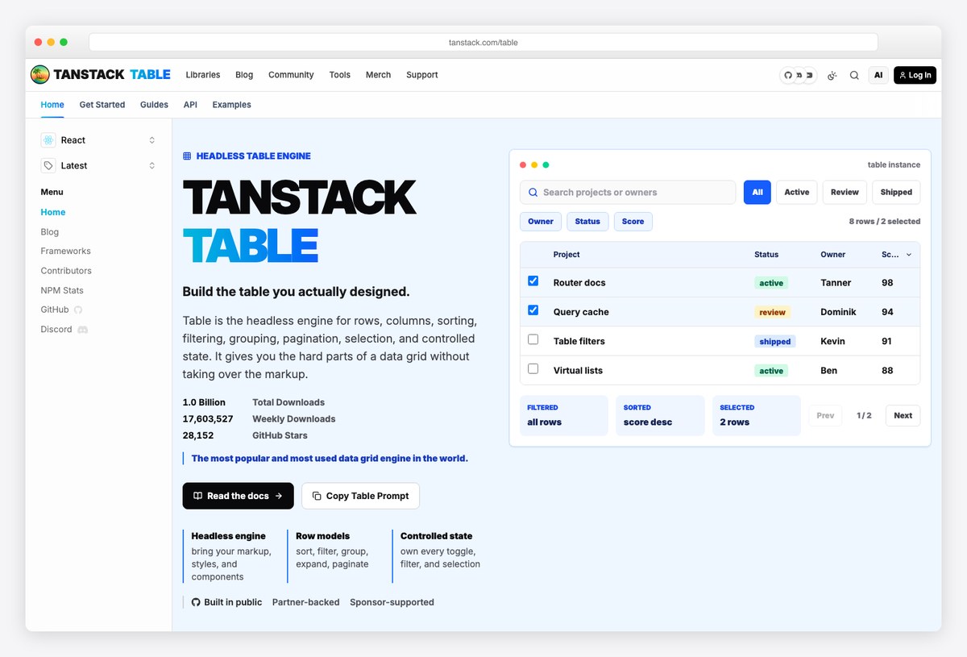Open the Support menu item
The width and height of the screenshot is (967, 657).
(x=422, y=75)
